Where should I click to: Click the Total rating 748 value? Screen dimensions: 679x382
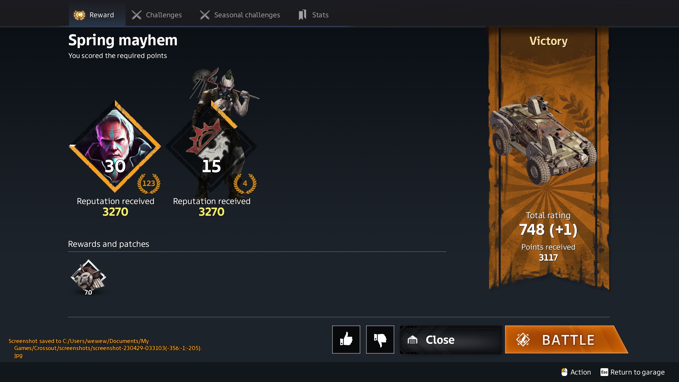(548, 230)
